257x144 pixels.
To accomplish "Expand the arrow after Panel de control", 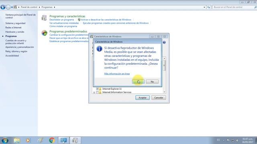I will tap(39, 7).
